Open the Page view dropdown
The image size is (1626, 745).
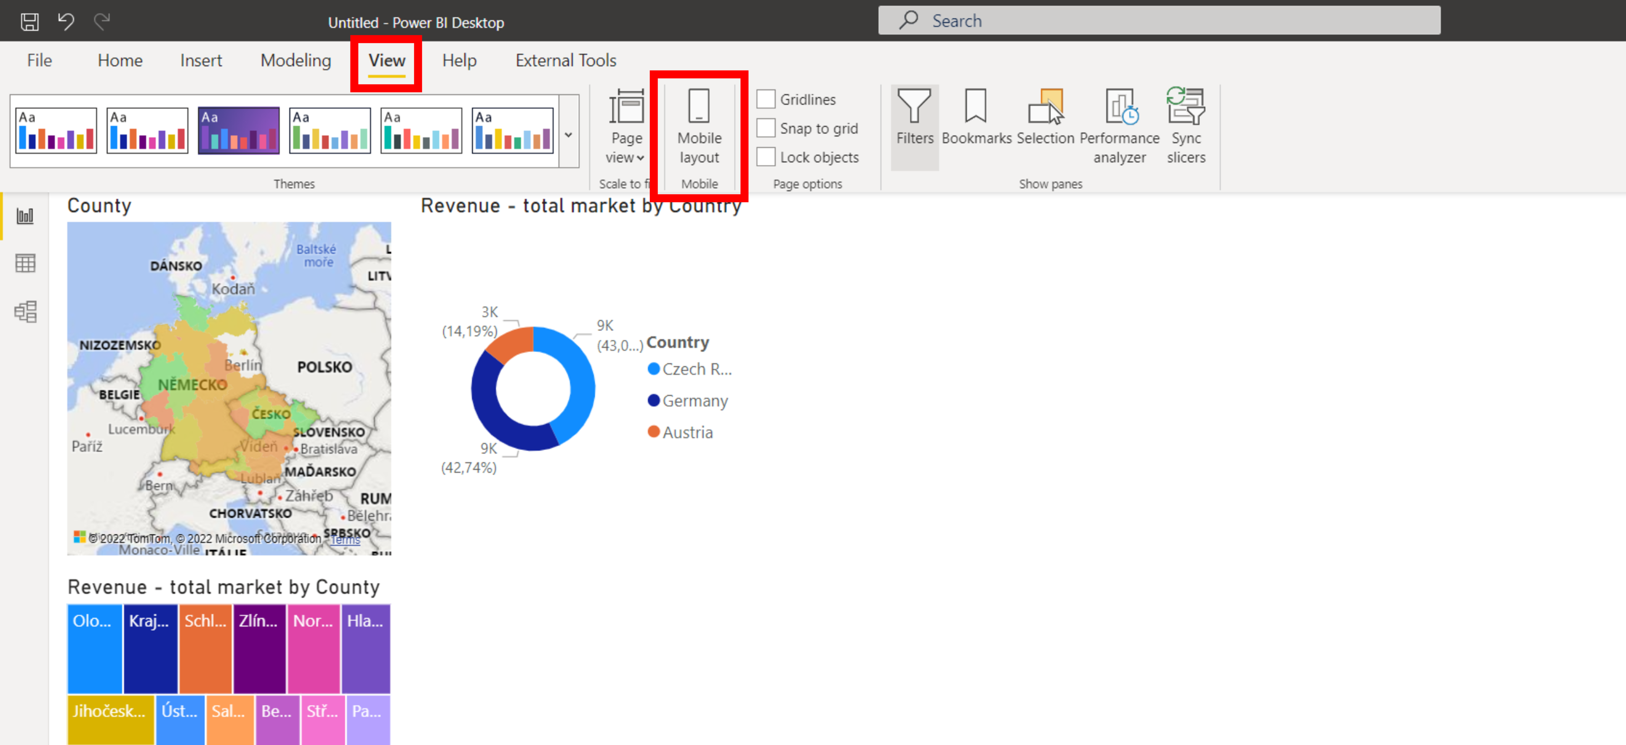pyautogui.click(x=626, y=127)
